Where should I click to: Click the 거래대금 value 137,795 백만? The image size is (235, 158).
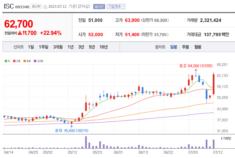tap(217, 34)
